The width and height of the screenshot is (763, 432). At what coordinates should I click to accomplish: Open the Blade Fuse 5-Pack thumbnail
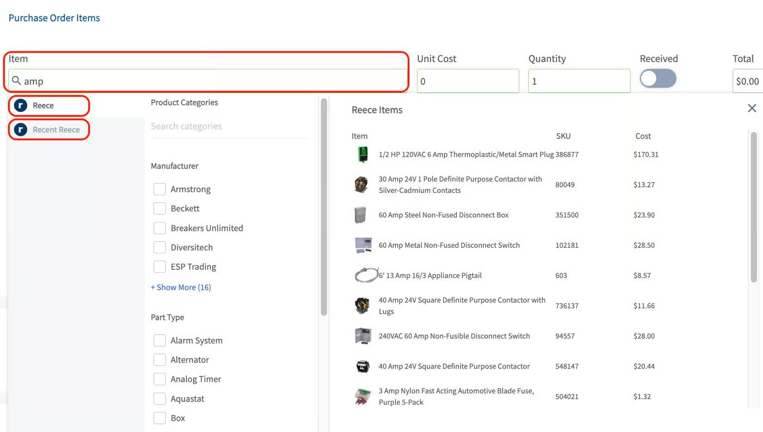(x=363, y=396)
